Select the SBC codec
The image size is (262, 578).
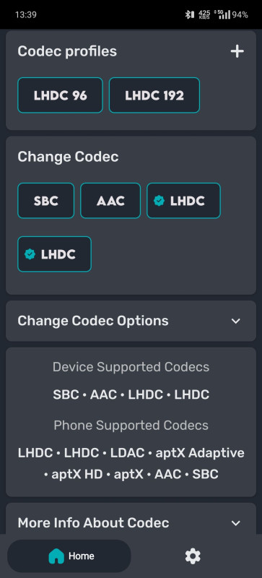(x=45, y=201)
